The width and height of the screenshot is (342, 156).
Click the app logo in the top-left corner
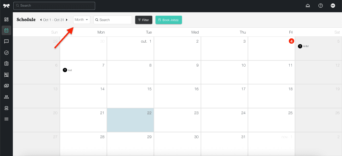point(6,5)
